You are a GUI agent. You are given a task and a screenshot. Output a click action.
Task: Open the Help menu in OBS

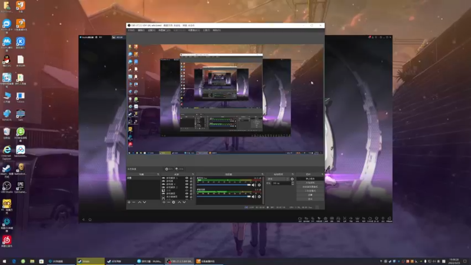217,31
